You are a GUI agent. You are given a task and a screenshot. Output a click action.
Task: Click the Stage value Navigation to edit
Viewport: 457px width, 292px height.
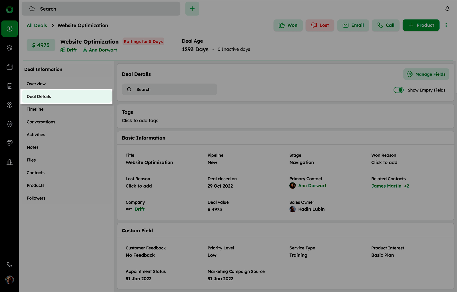click(x=301, y=162)
